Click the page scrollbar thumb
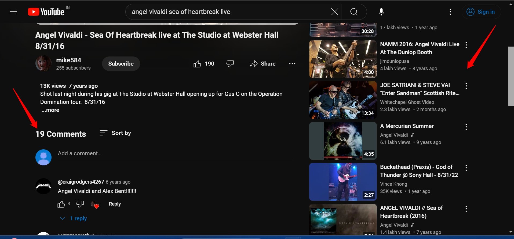Viewport: 514px width, 239px height. [511, 76]
